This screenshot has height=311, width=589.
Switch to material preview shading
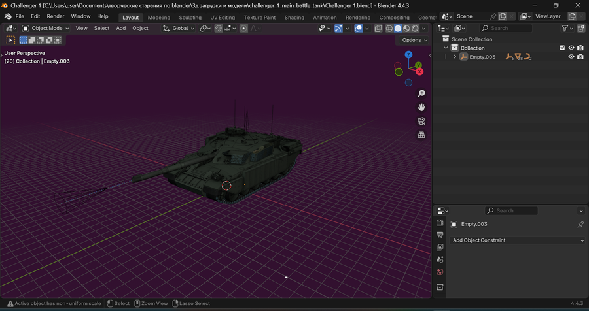coord(406,29)
